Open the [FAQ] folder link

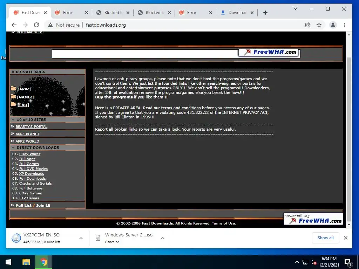coord(23,105)
